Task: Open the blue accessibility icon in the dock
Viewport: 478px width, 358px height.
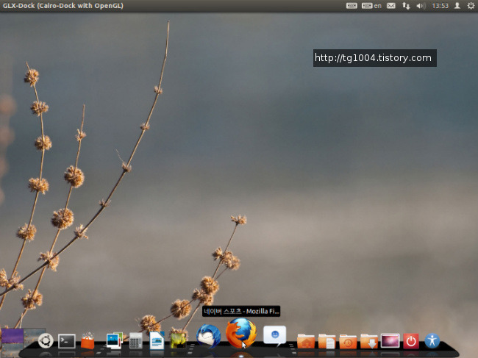Action: pos(432,340)
